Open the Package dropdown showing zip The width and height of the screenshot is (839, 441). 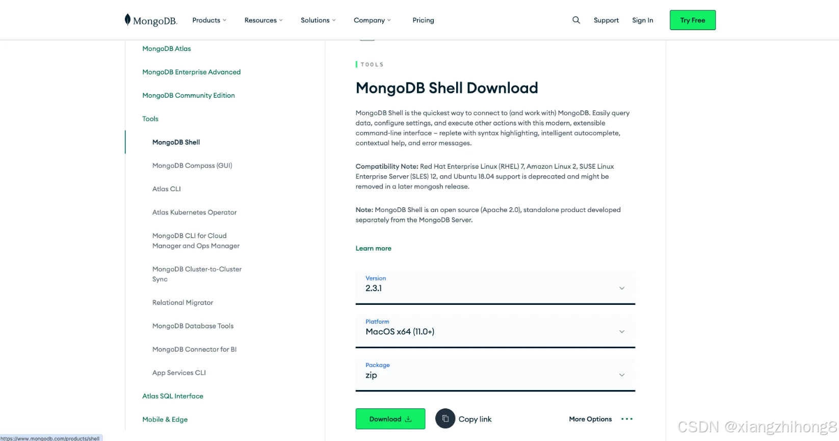click(x=495, y=374)
